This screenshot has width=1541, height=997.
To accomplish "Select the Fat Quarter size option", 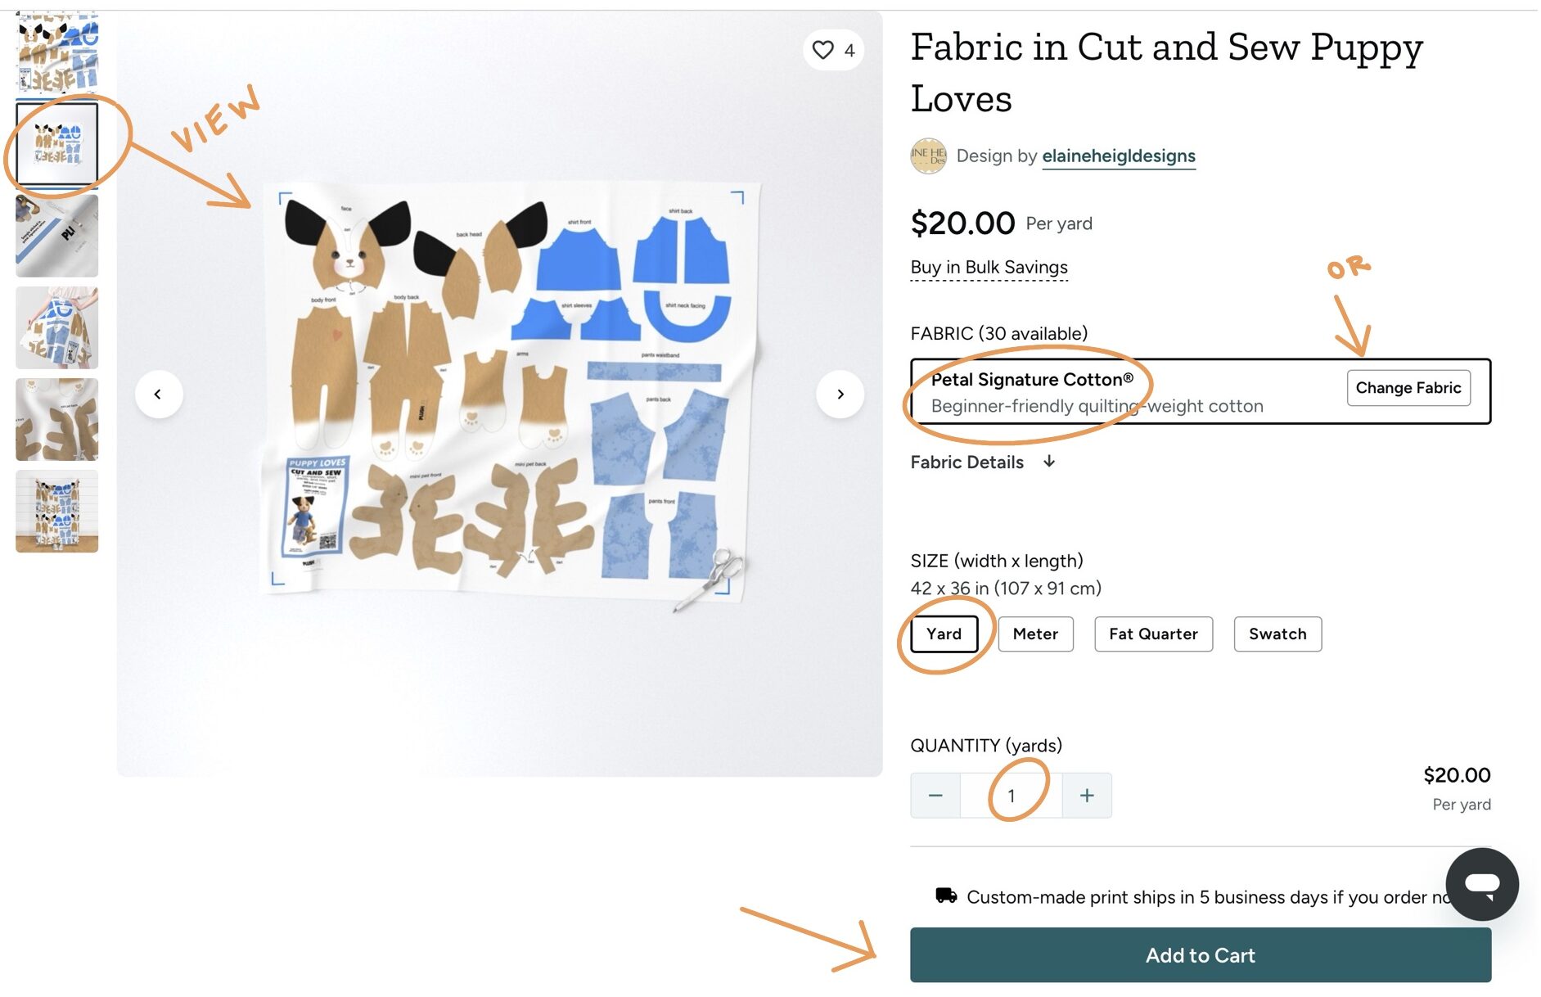I will [1153, 634].
